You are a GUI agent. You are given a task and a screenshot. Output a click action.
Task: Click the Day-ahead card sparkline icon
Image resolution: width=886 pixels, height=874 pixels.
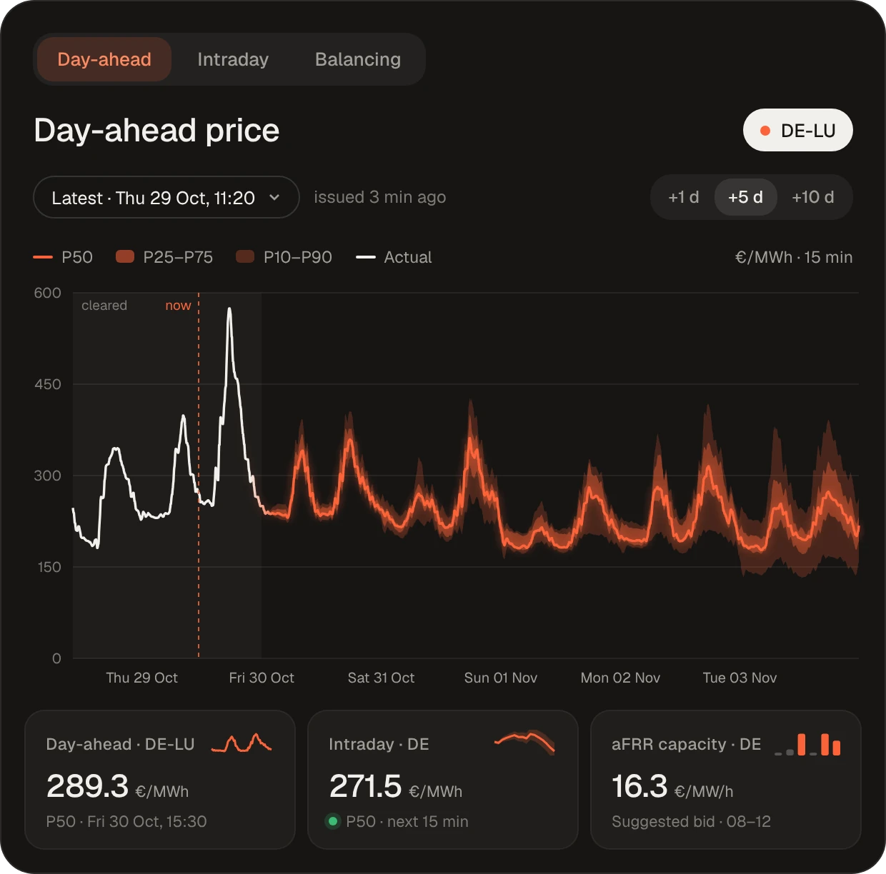pos(242,743)
